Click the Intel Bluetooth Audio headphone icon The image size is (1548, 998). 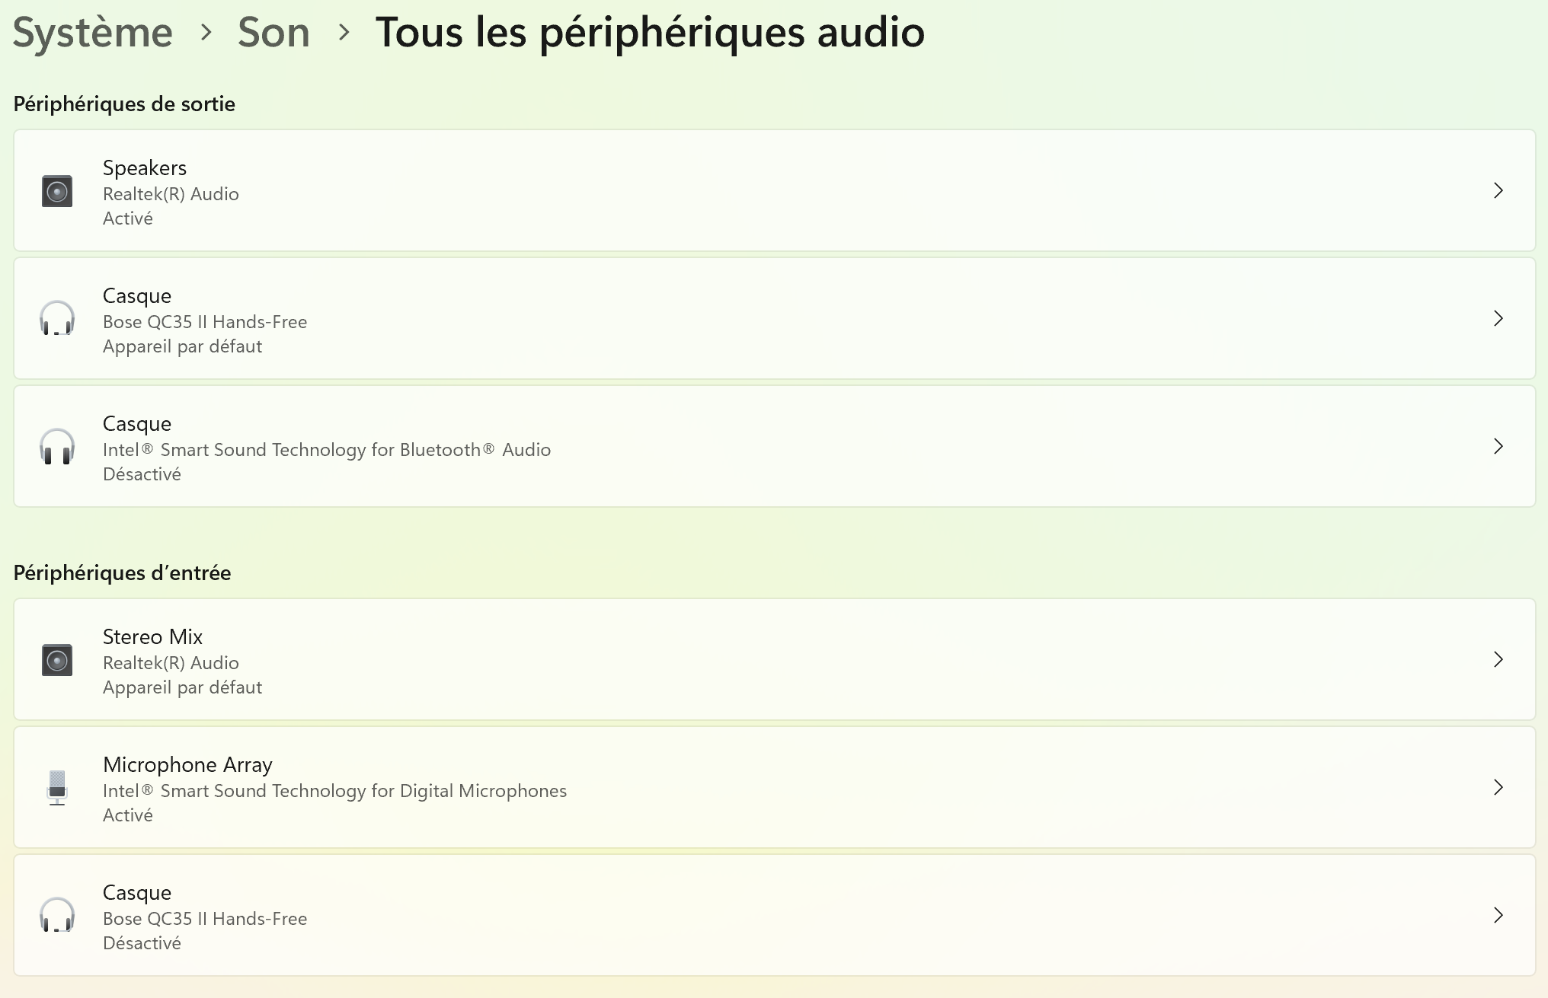pos(57,447)
